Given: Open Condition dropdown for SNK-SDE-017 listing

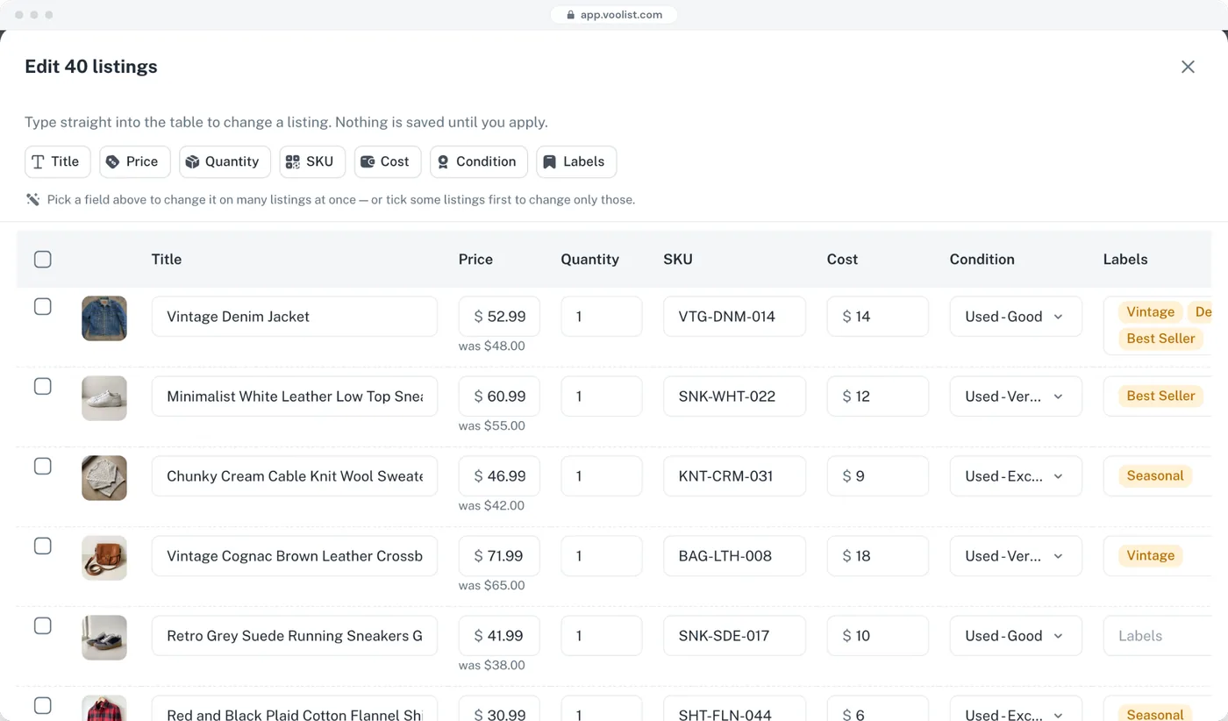Looking at the screenshot, I should click(x=1016, y=636).
